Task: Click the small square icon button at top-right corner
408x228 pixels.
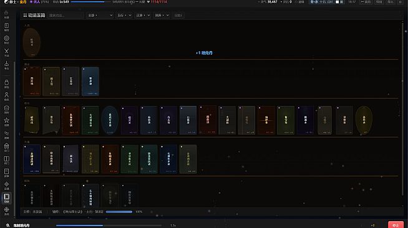Action: [x=400, y=2]
